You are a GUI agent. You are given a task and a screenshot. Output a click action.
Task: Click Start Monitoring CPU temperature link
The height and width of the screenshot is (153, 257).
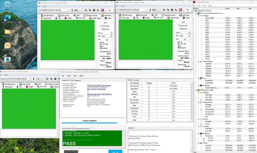(x=99, y=94)
